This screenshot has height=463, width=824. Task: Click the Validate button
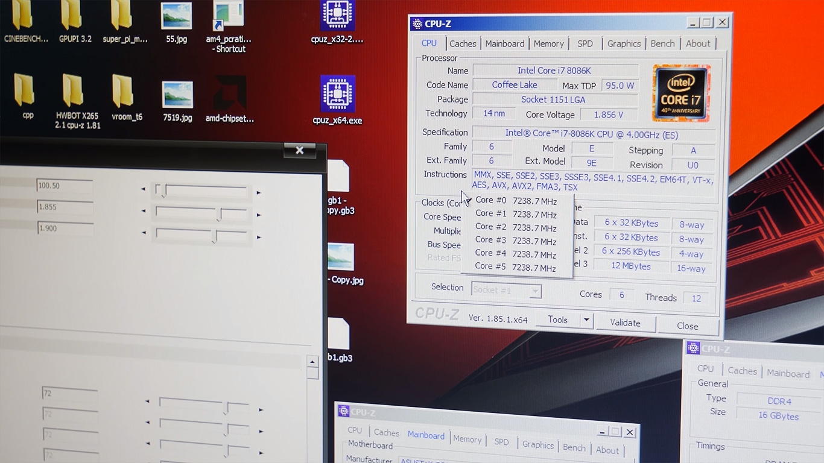pos(625,323)
